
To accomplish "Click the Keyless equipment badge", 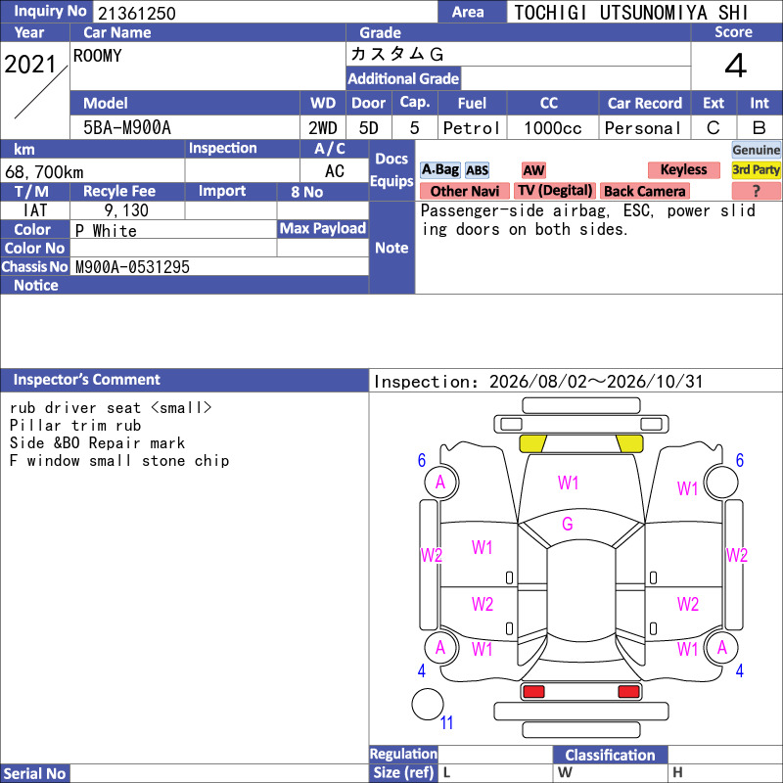I will coord(683,169).
